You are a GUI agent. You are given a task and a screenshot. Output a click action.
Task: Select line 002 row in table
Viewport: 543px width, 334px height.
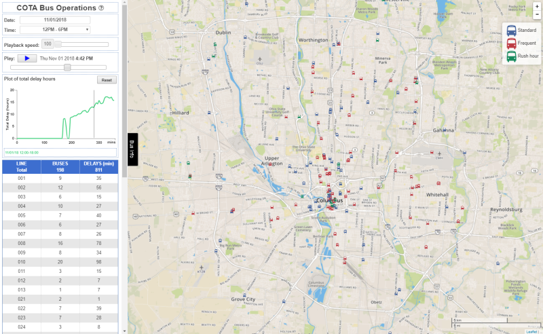tap(60, 187)
